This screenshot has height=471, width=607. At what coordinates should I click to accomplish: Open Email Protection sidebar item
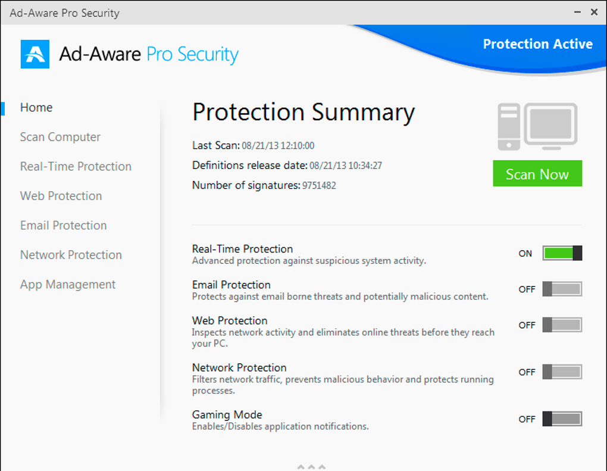[63, 226]
